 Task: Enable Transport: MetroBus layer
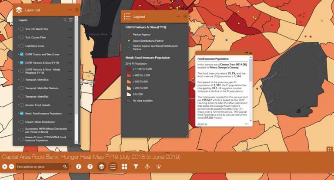pos(22,80)
